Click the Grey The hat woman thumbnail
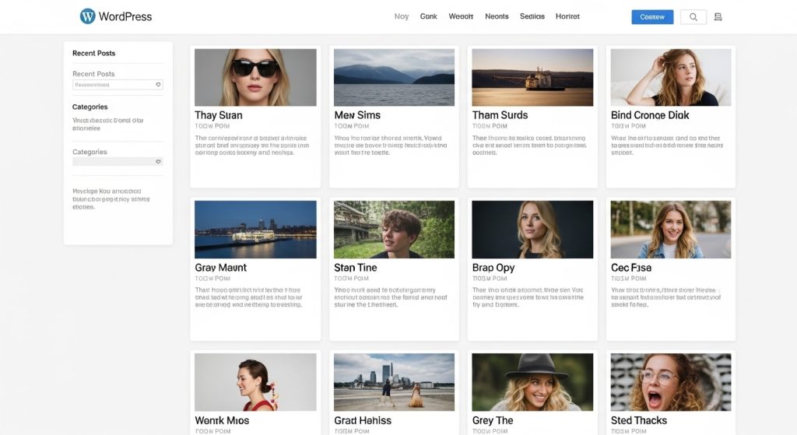 pos(532,382)
